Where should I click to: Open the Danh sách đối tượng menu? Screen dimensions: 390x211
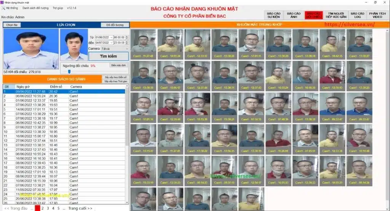(x=36, y=8)
